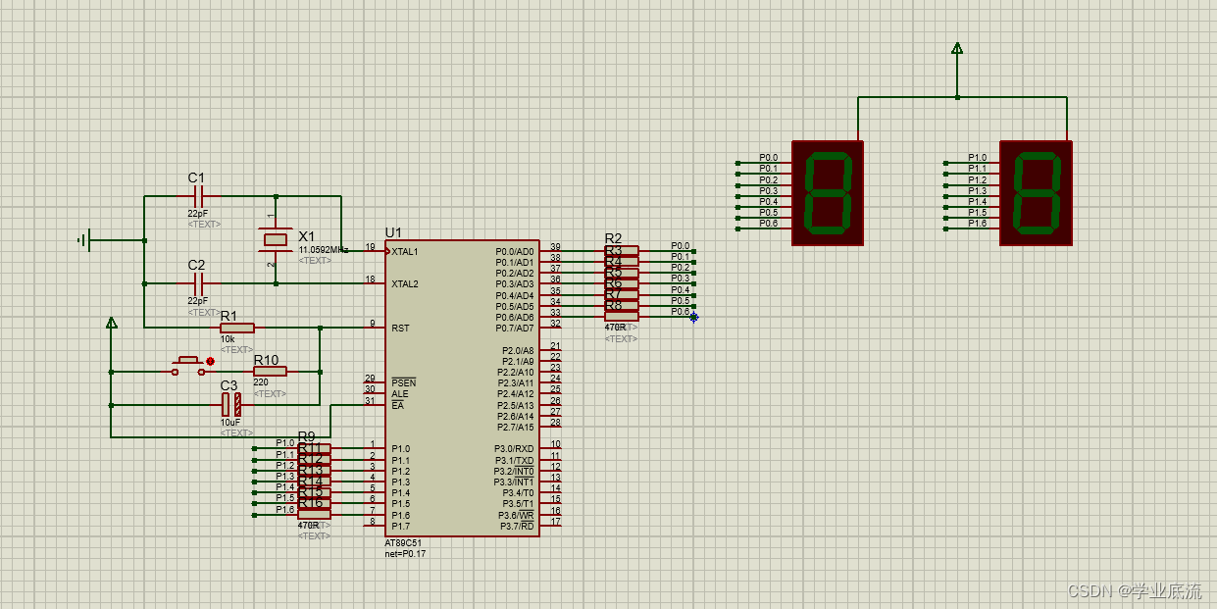Select the 220 ohm resistor R10
The image size is (1217, 609).
tap(271, 372)
